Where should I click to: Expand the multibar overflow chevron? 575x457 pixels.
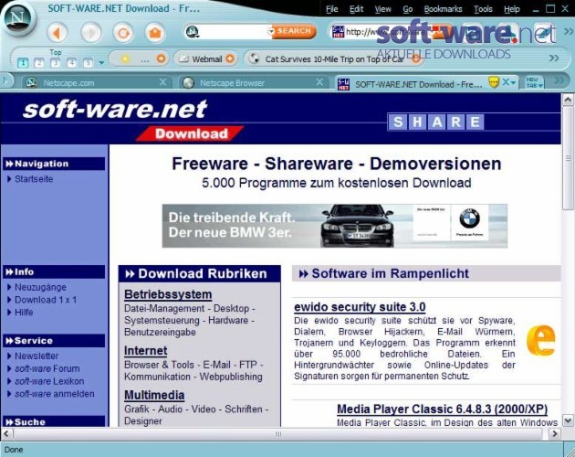(554, 58)
